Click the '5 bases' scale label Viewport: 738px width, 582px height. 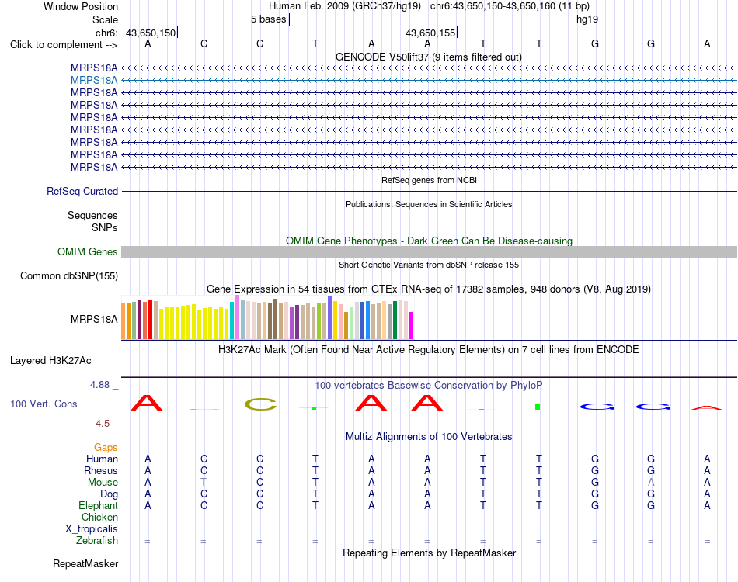(268, 19)
